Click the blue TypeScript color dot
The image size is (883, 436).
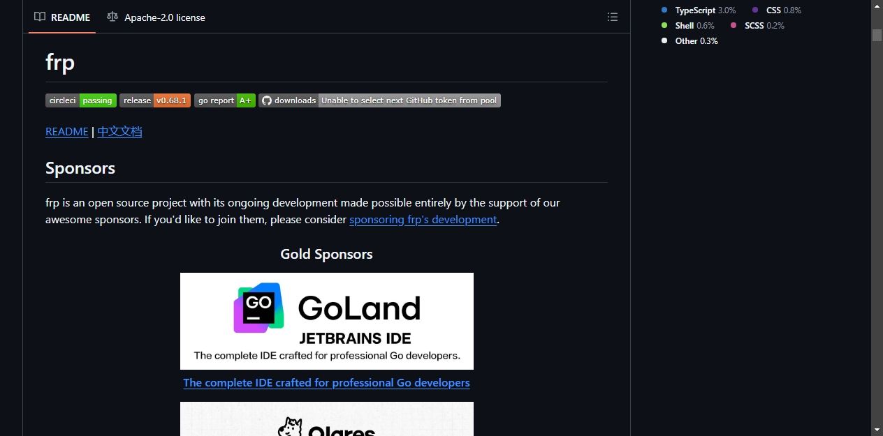point(664,10)
